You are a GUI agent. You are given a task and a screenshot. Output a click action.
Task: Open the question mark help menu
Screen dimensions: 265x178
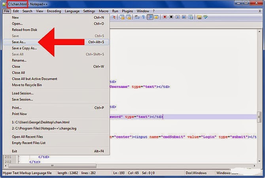coord(153,11)
